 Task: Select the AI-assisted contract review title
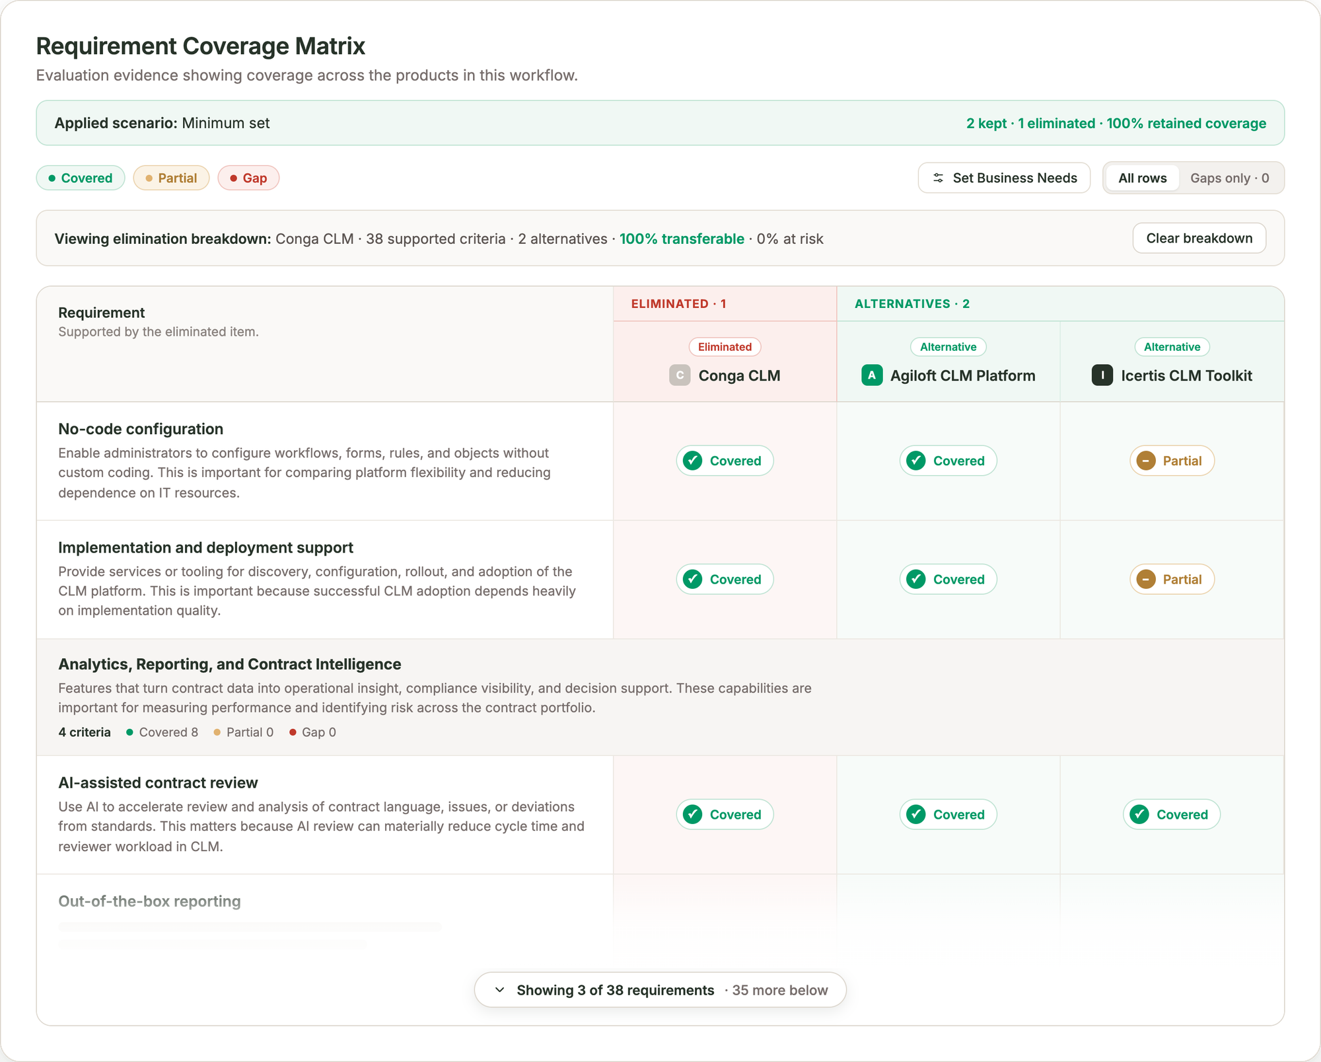click(x=158, y=782)
